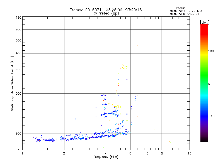223x167 pixels.
Task: Click the x-axis tick label '16'
Action: click(190, 153)
